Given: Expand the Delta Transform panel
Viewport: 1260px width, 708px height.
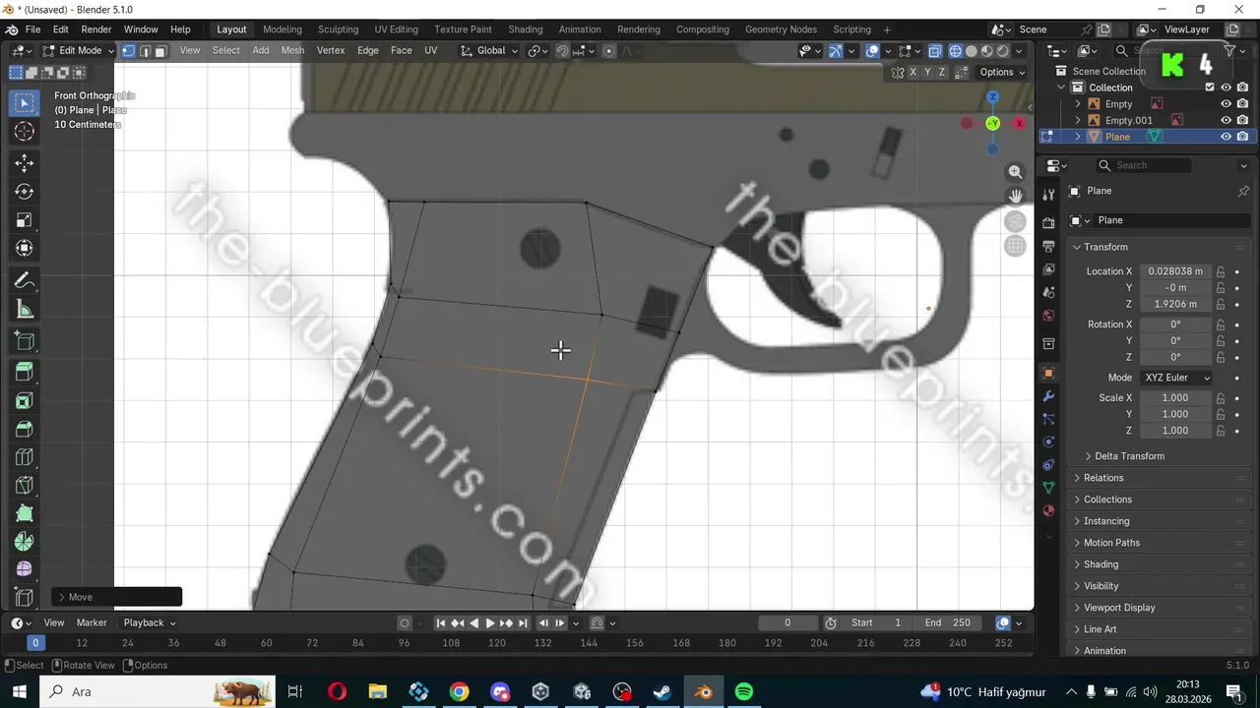Looking at the screenshot, I should pos(1129,456).
